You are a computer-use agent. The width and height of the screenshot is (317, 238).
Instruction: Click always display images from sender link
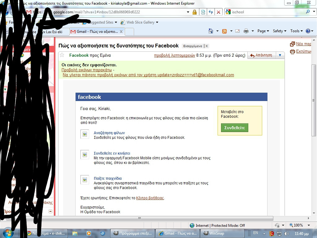pyautogui.click(x=148, y=75)
